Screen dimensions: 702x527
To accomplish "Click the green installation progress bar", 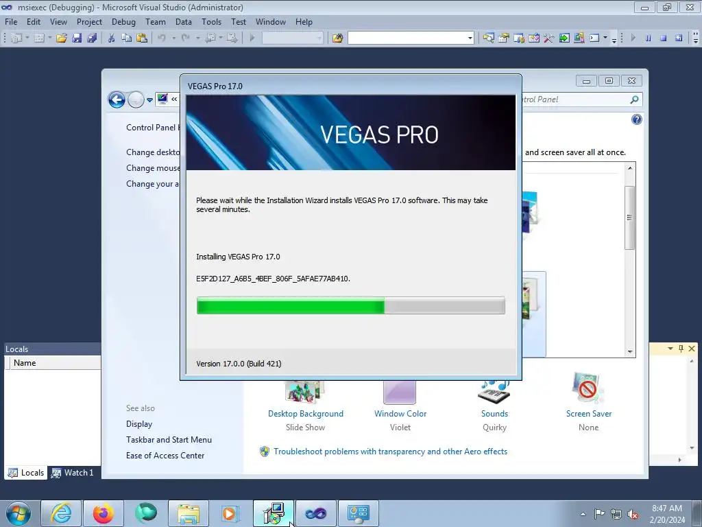I will click(350, 305).
